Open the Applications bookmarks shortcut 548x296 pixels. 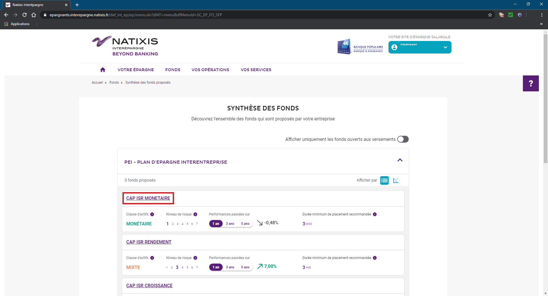click(17, 24)
